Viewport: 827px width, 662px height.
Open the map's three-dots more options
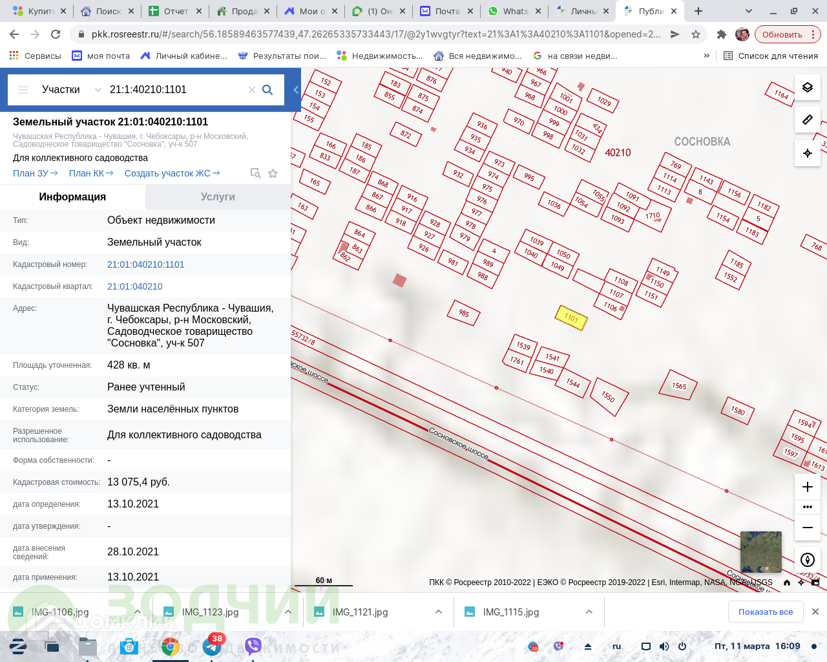807,507
